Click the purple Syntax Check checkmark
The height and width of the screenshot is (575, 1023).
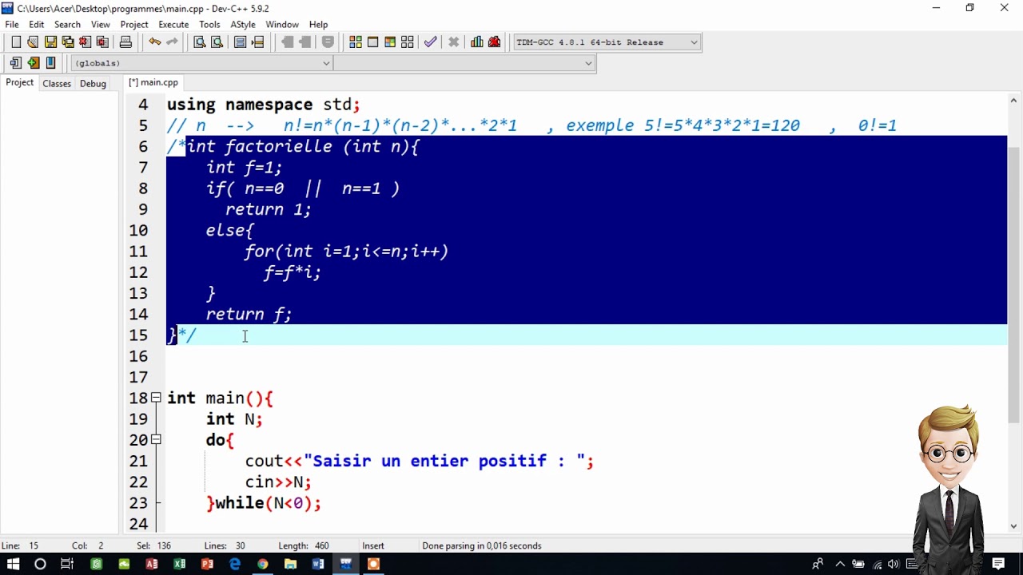pos(431,42)
